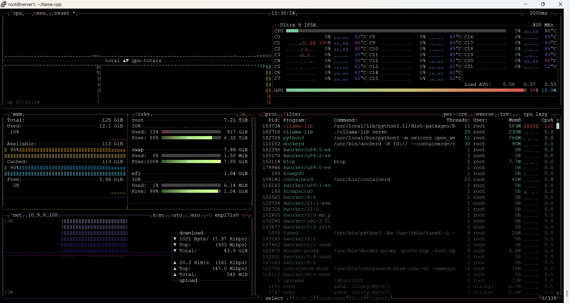
Task: Toggle auto scaling in the net box
Action: pyautogui.click(x=176, y=215)
